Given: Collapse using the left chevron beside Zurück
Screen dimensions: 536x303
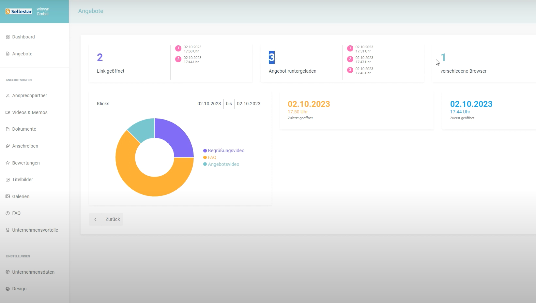Looking at the screenshot, I should coord(95,219).
